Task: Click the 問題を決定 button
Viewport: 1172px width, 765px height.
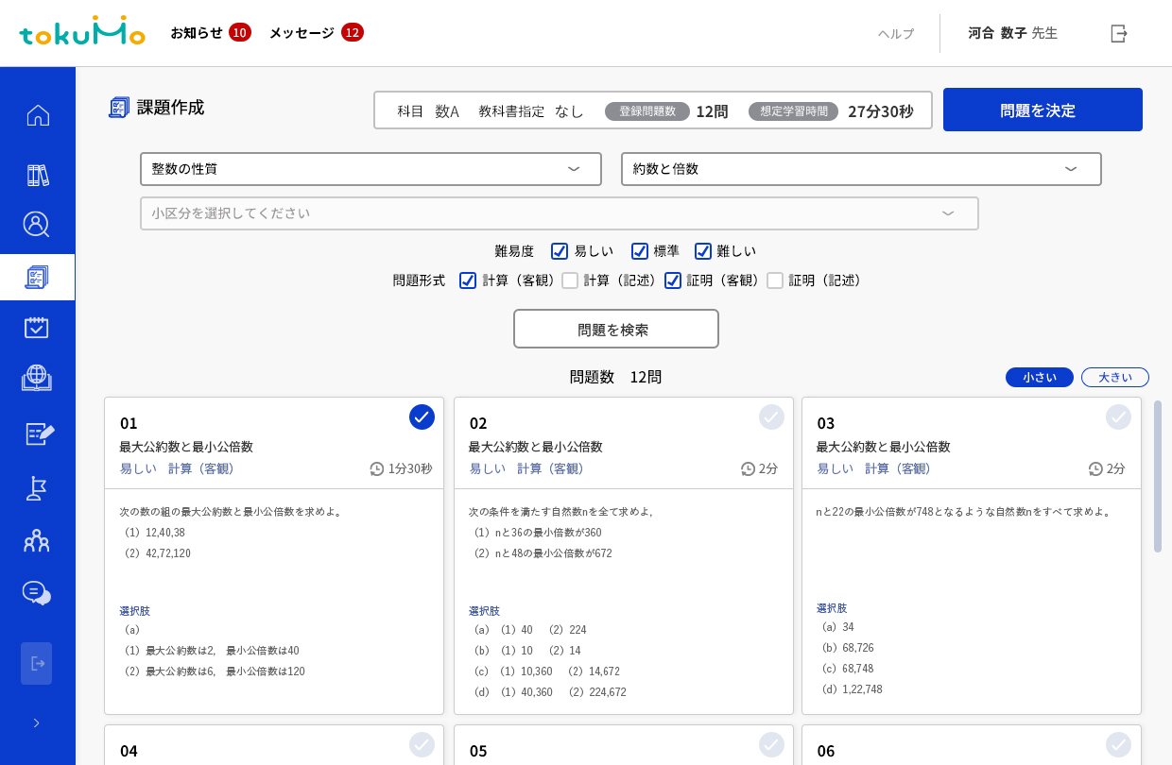Action: tap(1043, 110)
